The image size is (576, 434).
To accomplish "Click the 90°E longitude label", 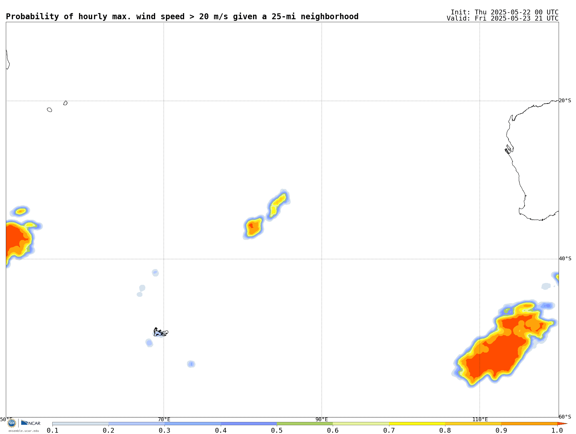I will pos(322,419).
